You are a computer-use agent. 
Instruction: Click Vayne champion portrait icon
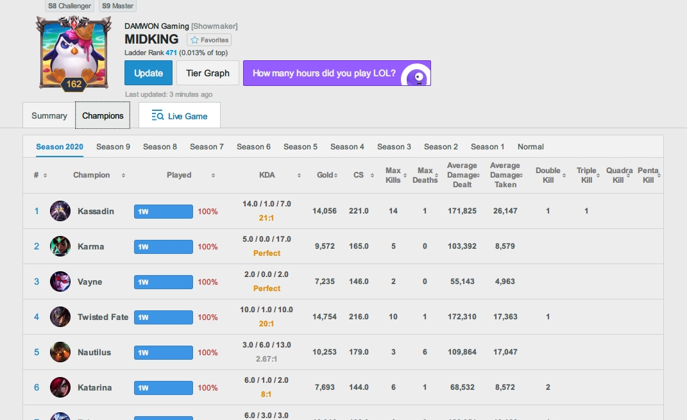point(60,281)
